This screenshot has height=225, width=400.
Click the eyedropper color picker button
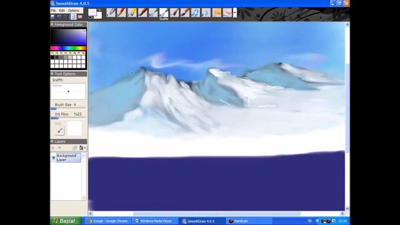click(x=60, y=131)
